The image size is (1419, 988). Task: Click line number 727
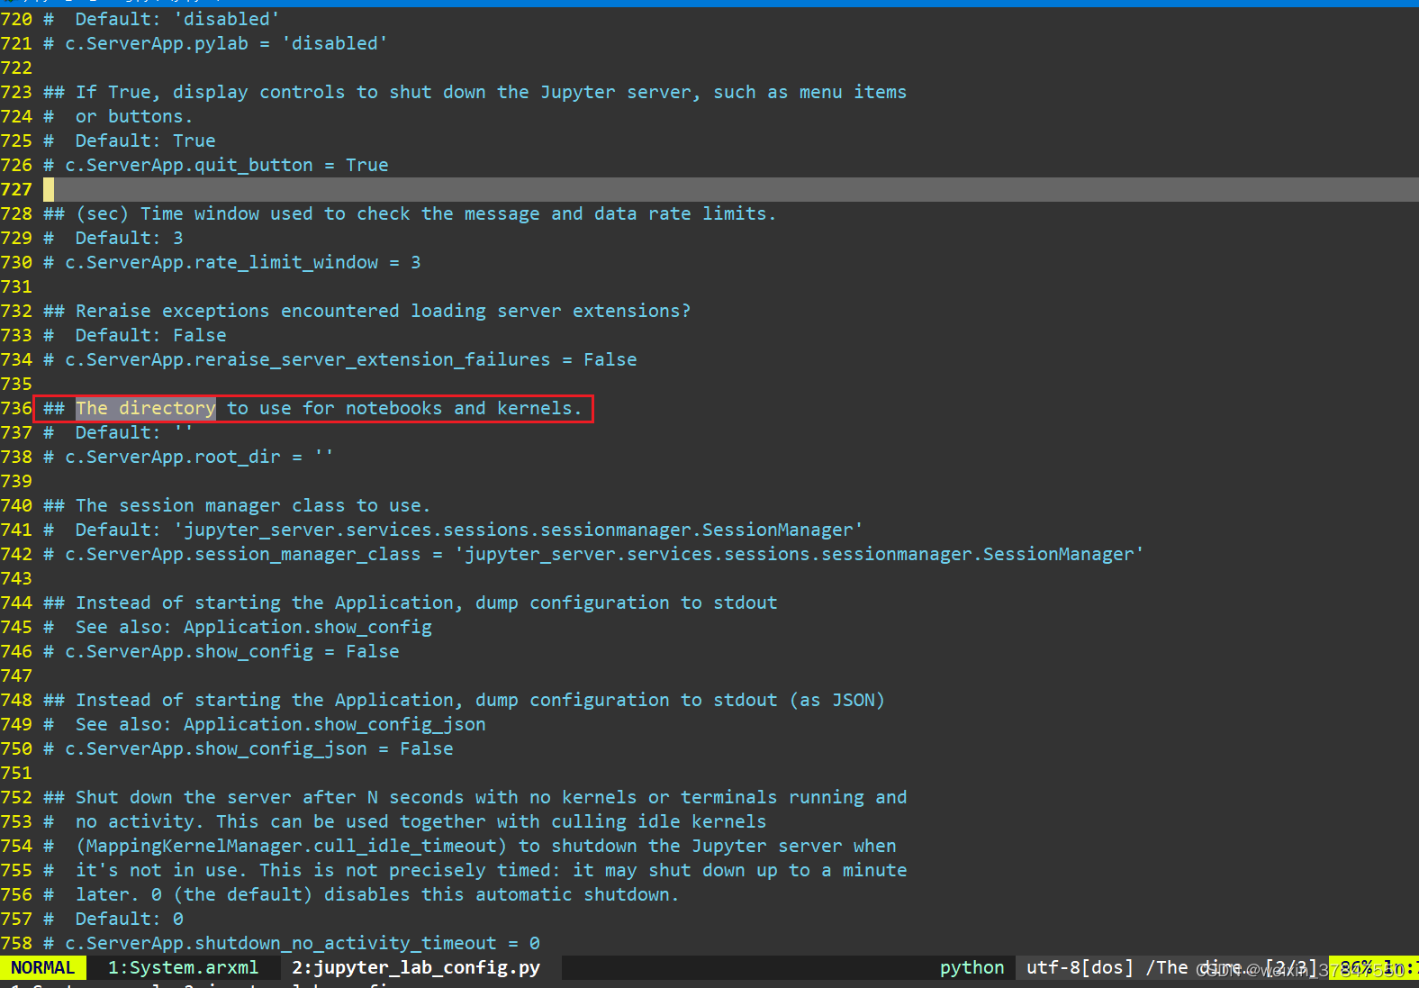(16, 189)
